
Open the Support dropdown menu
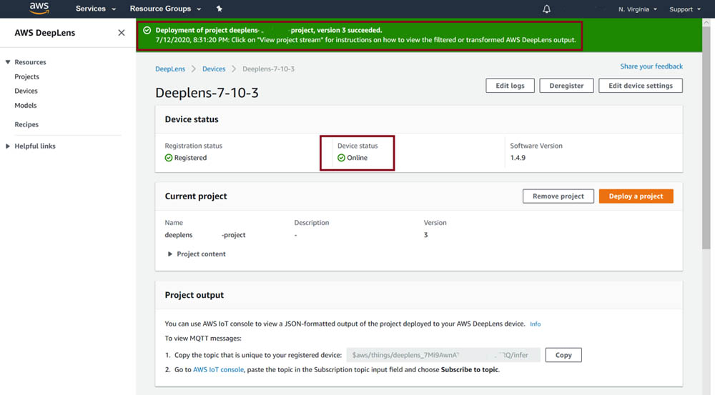point(684,9)
